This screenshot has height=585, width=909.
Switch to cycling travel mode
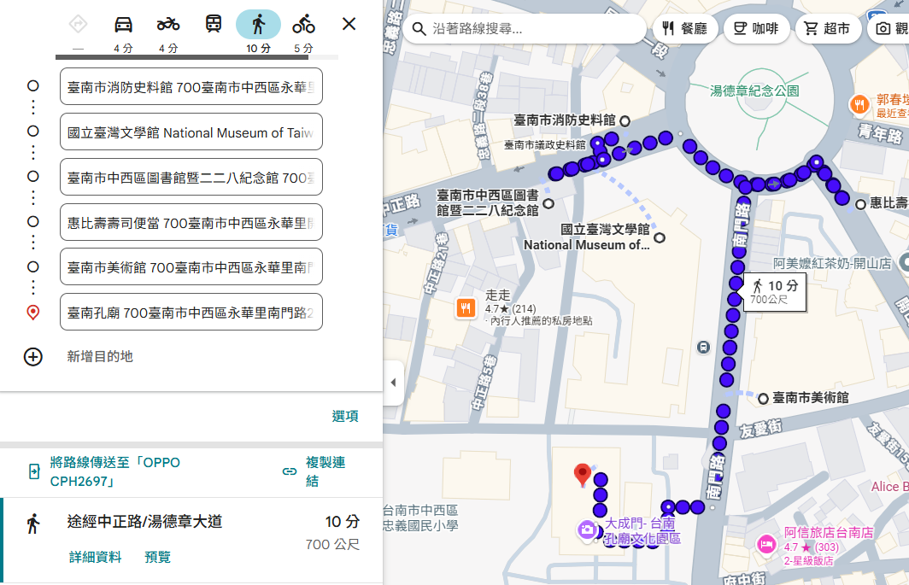point(303,25)
